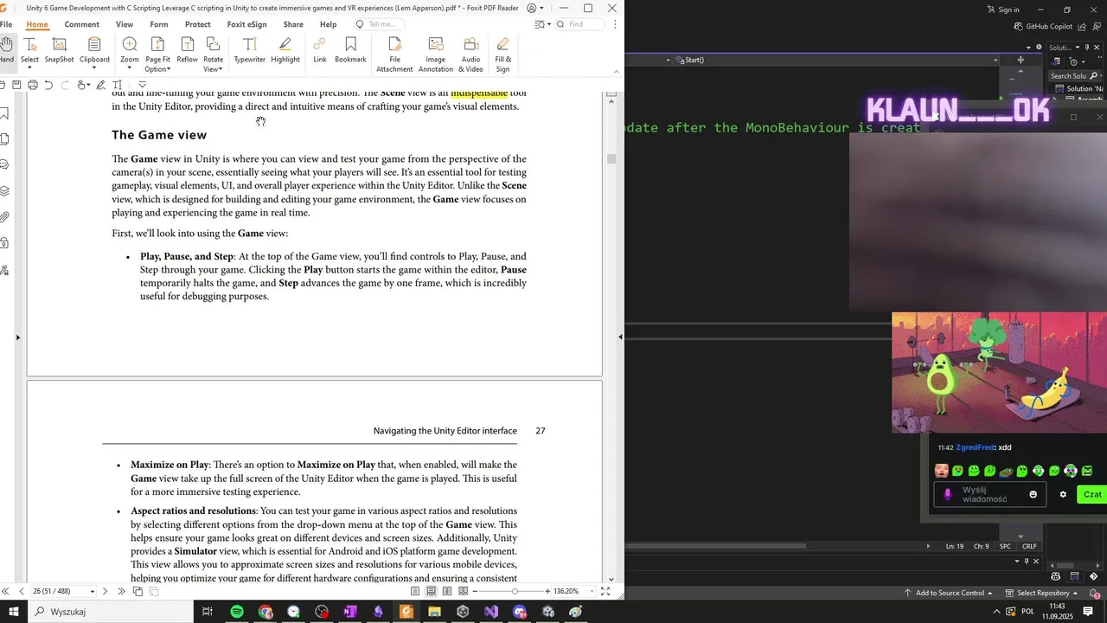The height and width of the screenshot is (623, 1107).
Task: Click GitHub Copilot in Visual Studio
Action: pyautogui.click(x=1042, y=27)
